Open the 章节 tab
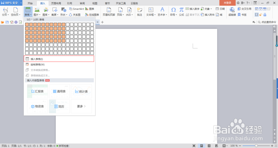278x148 pixels. (107, 3)
